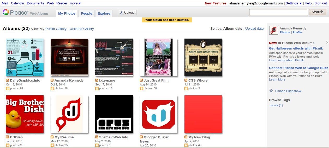Click Blogger icon beside i.dzyn.me
This screenshot has height=148, width=329.
97,80
